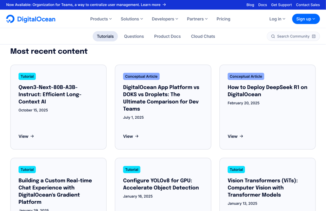The width and height of the screenshot is (326, 211).
Task: Click the View arrow on App Platform comparison card
Action: tap(137, 136)
